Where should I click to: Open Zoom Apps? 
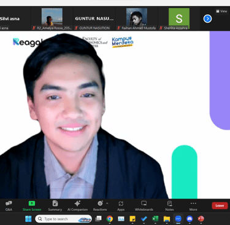(x=121, y=206)
